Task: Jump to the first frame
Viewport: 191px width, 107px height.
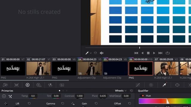Action: pyautogui.click(x=136, y=53)
